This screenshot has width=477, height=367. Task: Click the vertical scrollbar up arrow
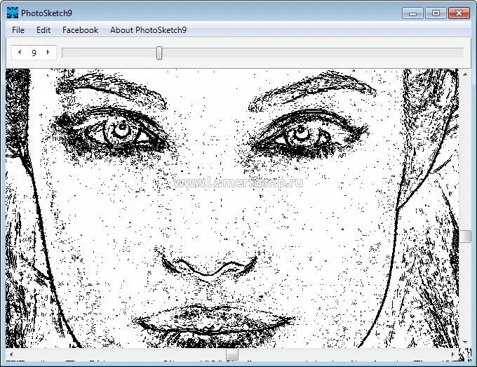pos(465,74)
